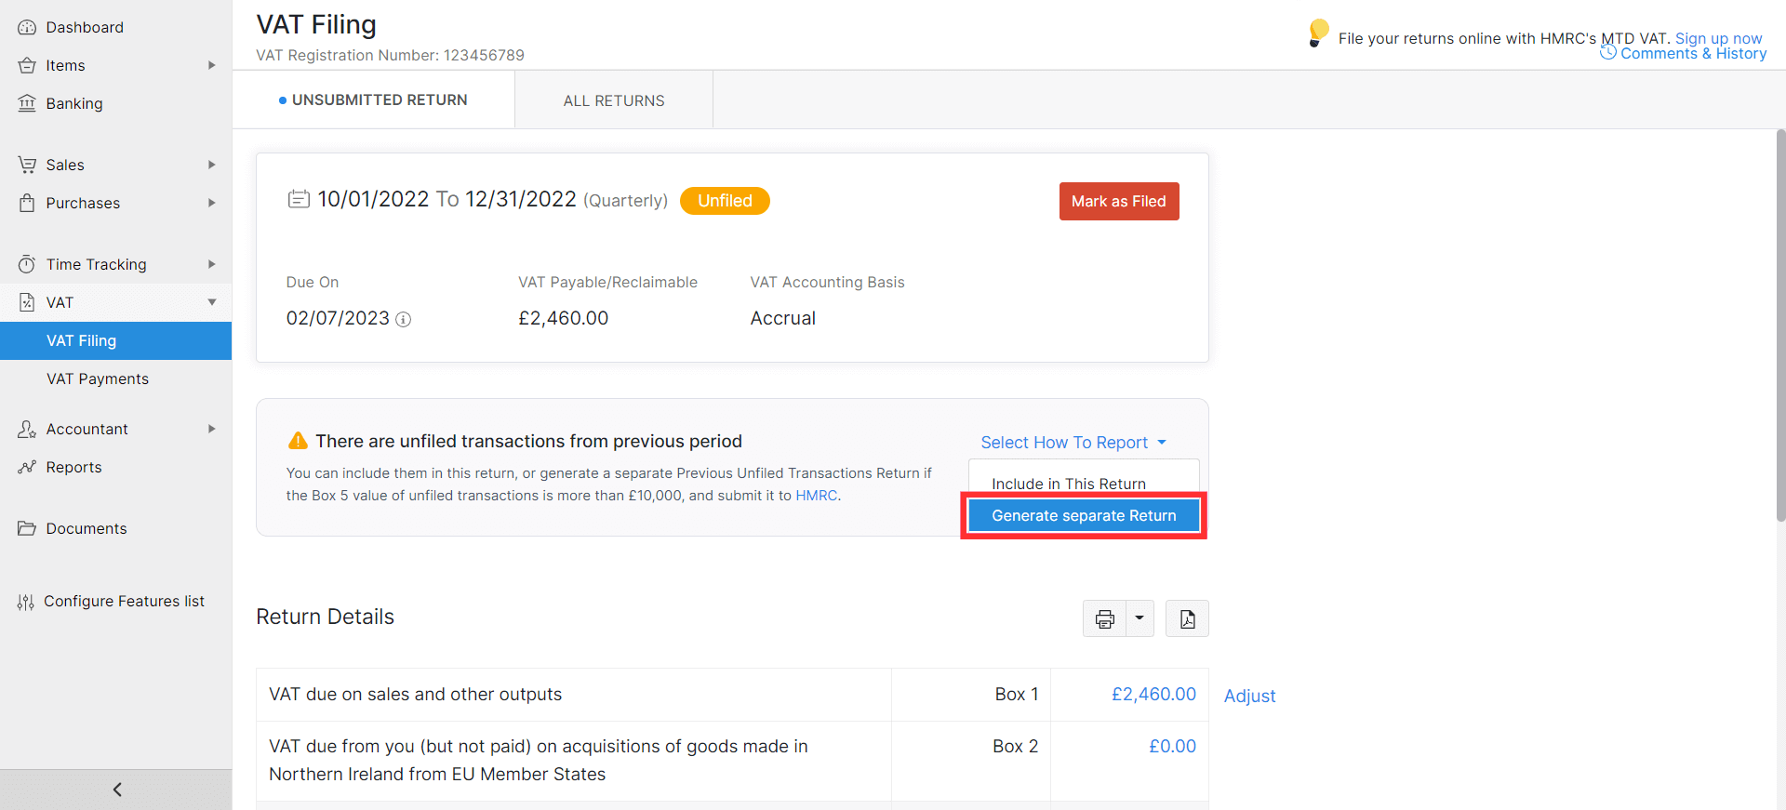Image resolution: width=1786 pixels, height=810 pixels.
Task: Switch to the All Returns tab
Action: coord(614,100)
